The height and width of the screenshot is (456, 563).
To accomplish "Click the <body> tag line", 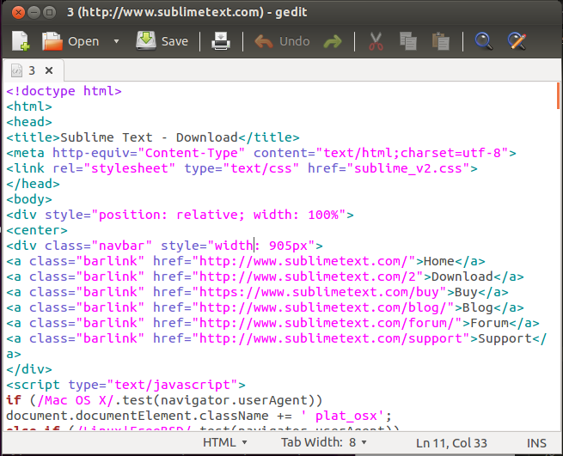I will tap(29, 199).
